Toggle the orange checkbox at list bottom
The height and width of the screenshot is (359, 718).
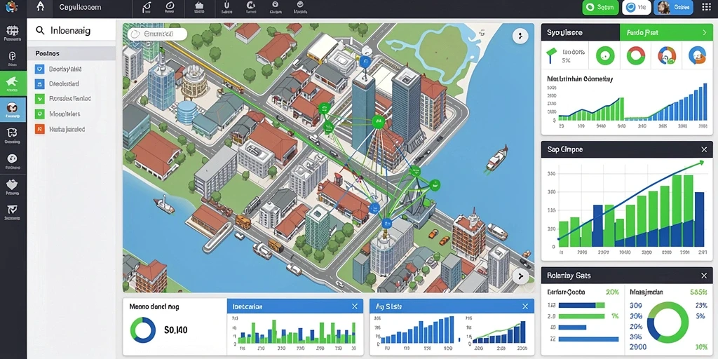click(x=40, y=129)
